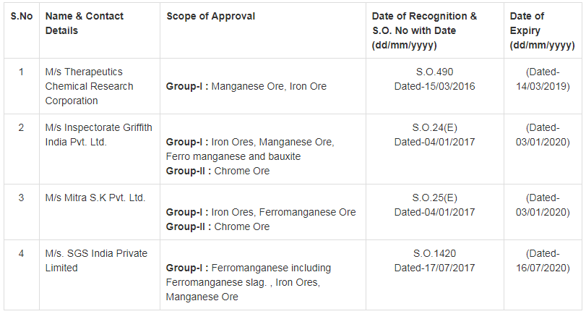Select the Name & Contact Details header
The width and height of the screenshot is (586, 314).
tap(84, 23)
